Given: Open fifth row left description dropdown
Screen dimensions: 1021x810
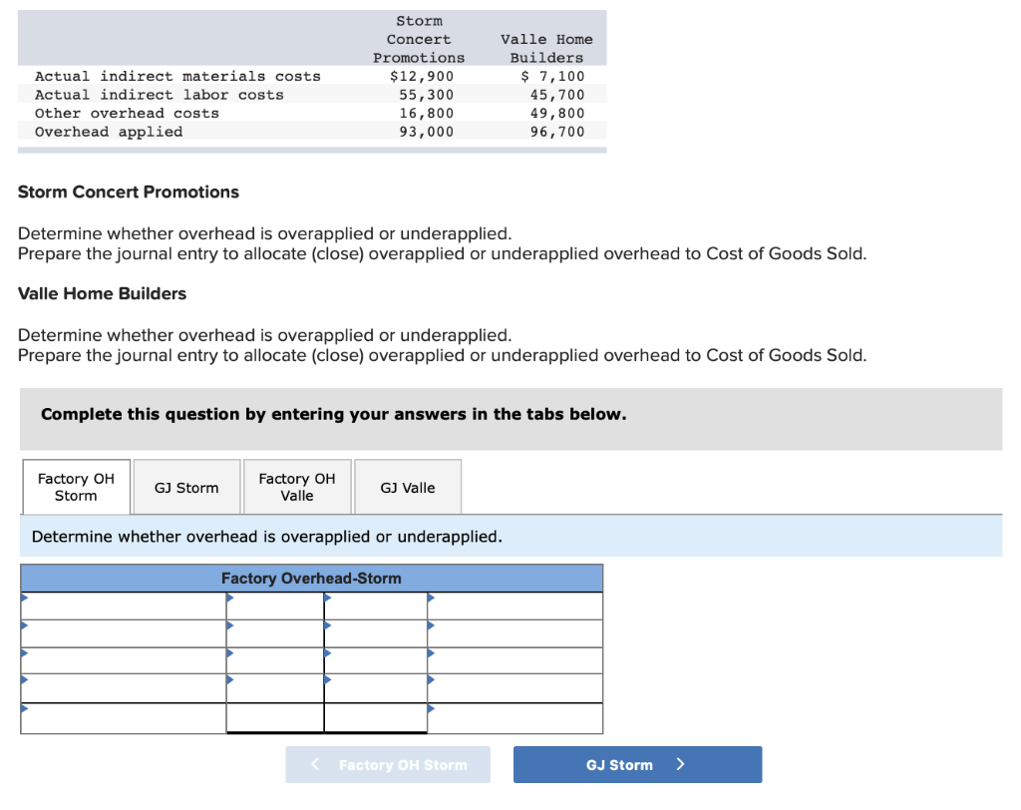Looking at the screenshot, I should [x=124, y=718].
